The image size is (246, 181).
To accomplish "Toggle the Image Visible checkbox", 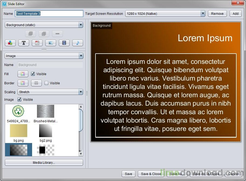I will pos(19,99).
